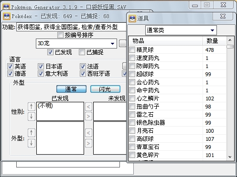Click quantity 98 for 扭曲勺子

pos(208,107)
